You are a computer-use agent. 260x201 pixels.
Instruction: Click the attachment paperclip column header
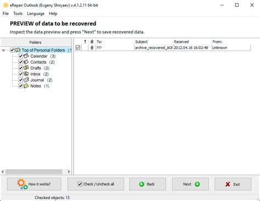(92, 42)
